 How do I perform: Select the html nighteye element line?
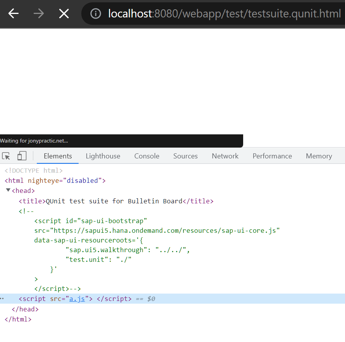(x=55, y=180)
